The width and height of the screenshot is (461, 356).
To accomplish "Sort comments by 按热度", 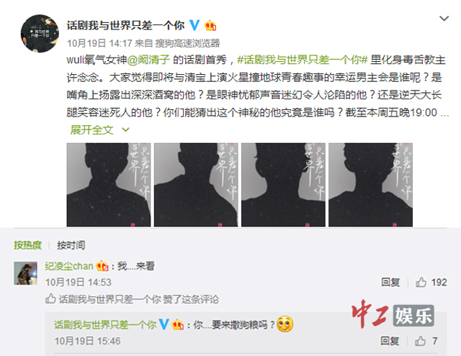I will (x=27, y=245).
